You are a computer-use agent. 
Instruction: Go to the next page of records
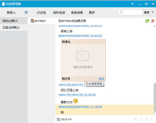[x=146, y=119]
